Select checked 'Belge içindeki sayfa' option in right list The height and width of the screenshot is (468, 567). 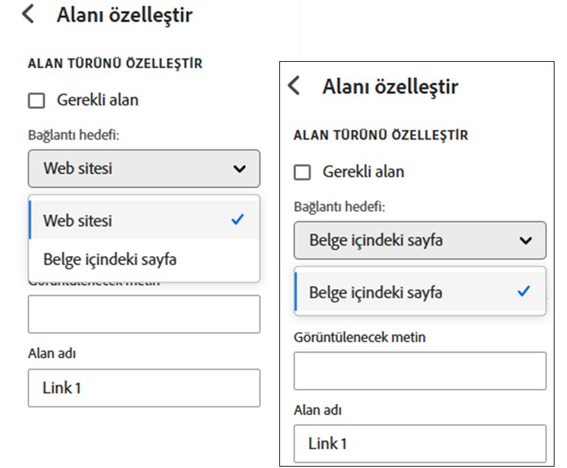click(420, 292)
